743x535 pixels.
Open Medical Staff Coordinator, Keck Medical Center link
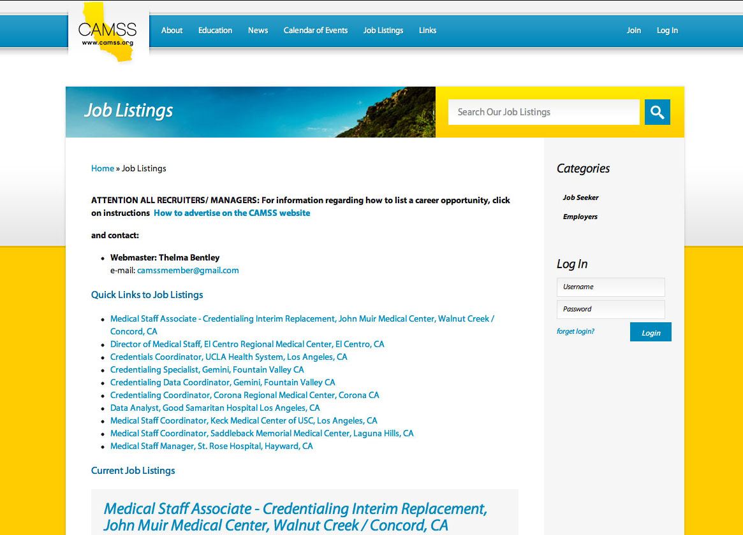[244, 421]
